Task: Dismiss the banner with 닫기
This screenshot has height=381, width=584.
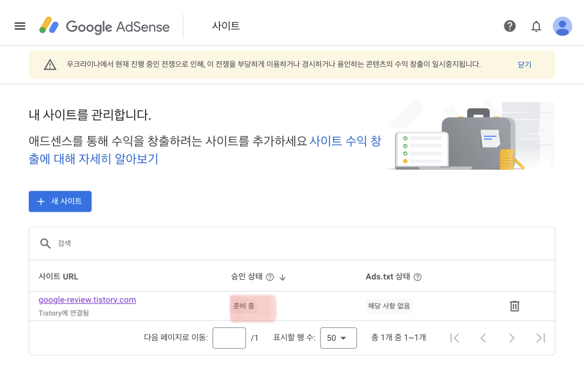Action: coord(525,65)
